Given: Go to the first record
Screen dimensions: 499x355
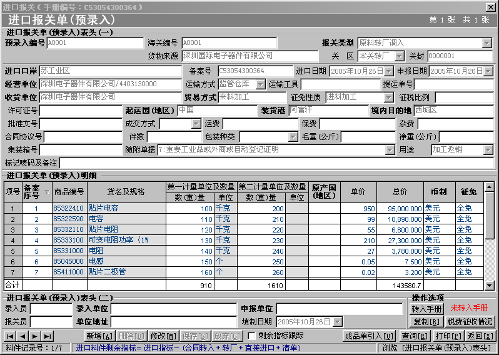Looking at the screenshot, I should click(x=10, y=336).
